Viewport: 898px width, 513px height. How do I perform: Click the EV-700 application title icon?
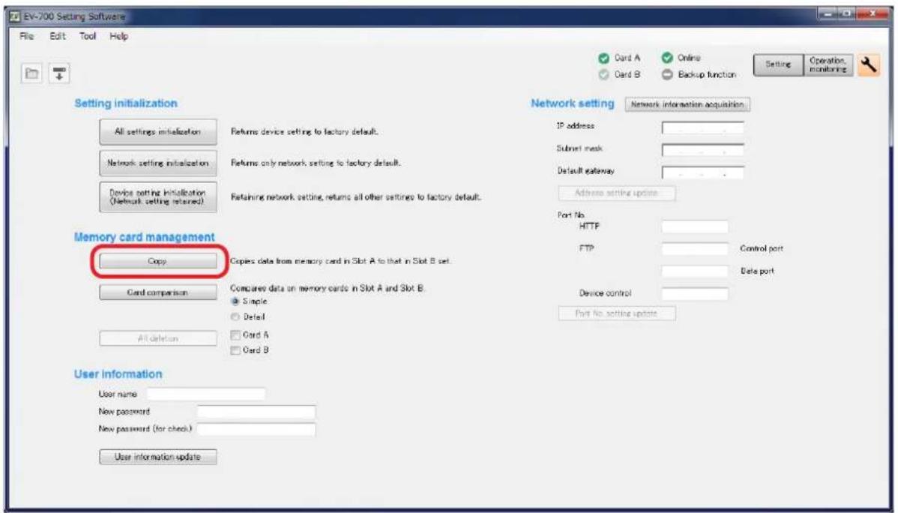tap(16, 16)
